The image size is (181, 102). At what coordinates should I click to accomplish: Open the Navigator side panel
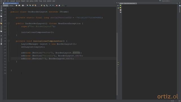click(1, 41)
